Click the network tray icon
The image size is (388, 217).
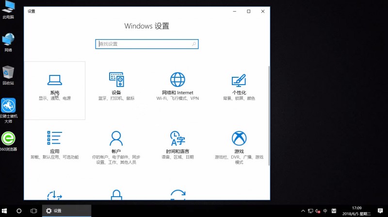point(310,211)
